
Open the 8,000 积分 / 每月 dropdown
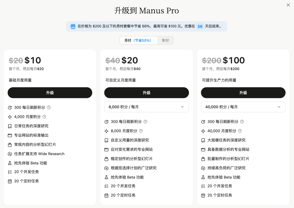[146, 107]
